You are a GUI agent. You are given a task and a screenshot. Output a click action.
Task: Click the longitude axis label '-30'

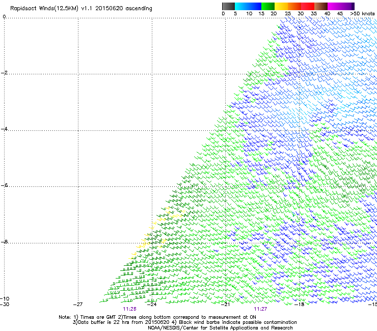point(5,305)
